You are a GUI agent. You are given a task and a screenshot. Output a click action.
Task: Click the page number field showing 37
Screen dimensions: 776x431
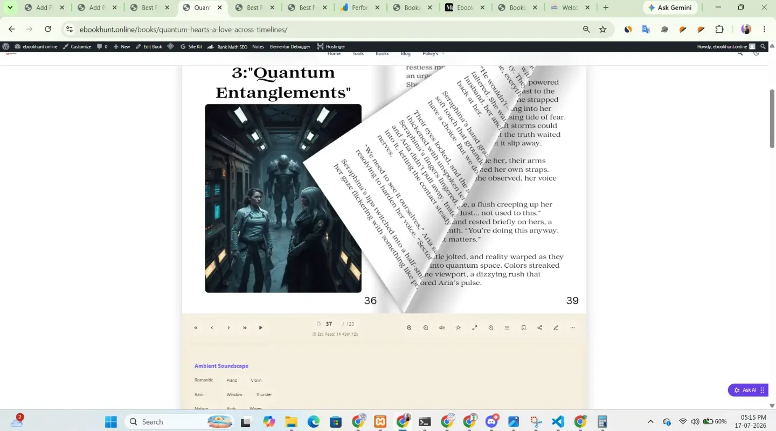[x=329, y=324]
